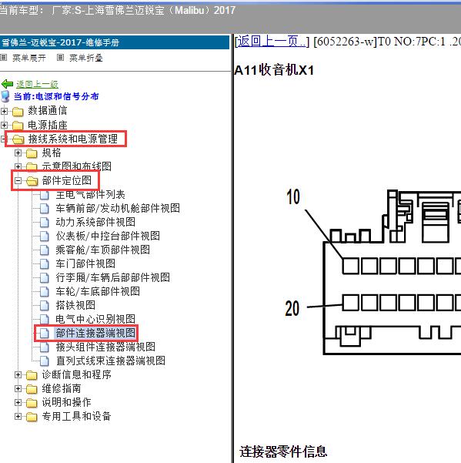The image size is (461, 463).
Task: Expand the 专用工具和设备 folder node
Action: pos(18,417)
